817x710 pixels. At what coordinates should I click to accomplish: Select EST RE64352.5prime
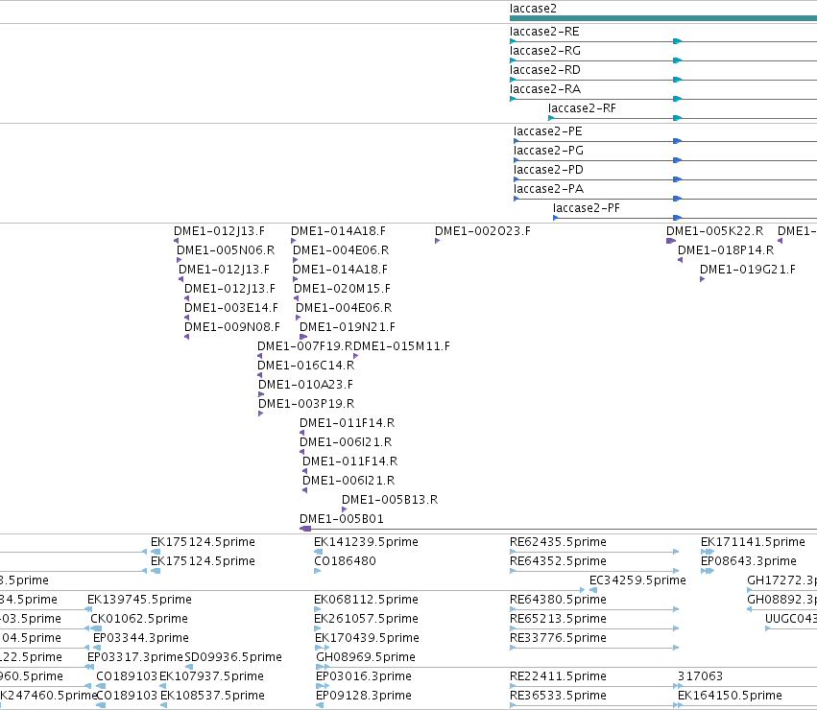594,571
